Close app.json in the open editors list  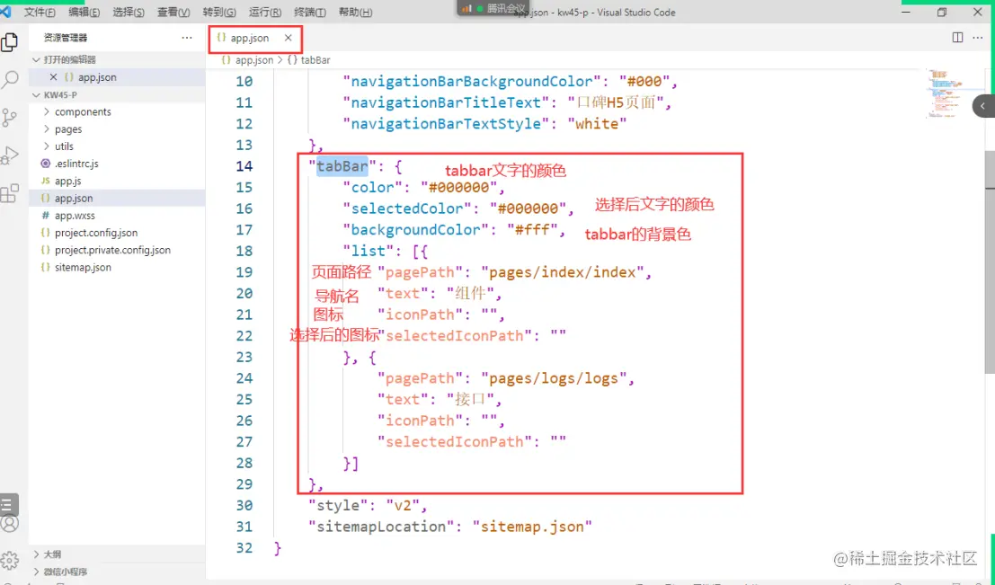coord(53,77)
